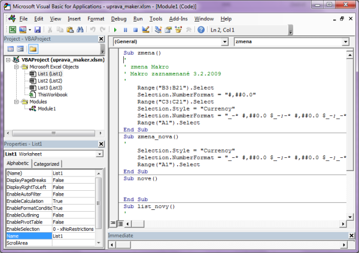Click Full Module View button
The height and width of the screenshot is (253, 359).
click(120, 224)
